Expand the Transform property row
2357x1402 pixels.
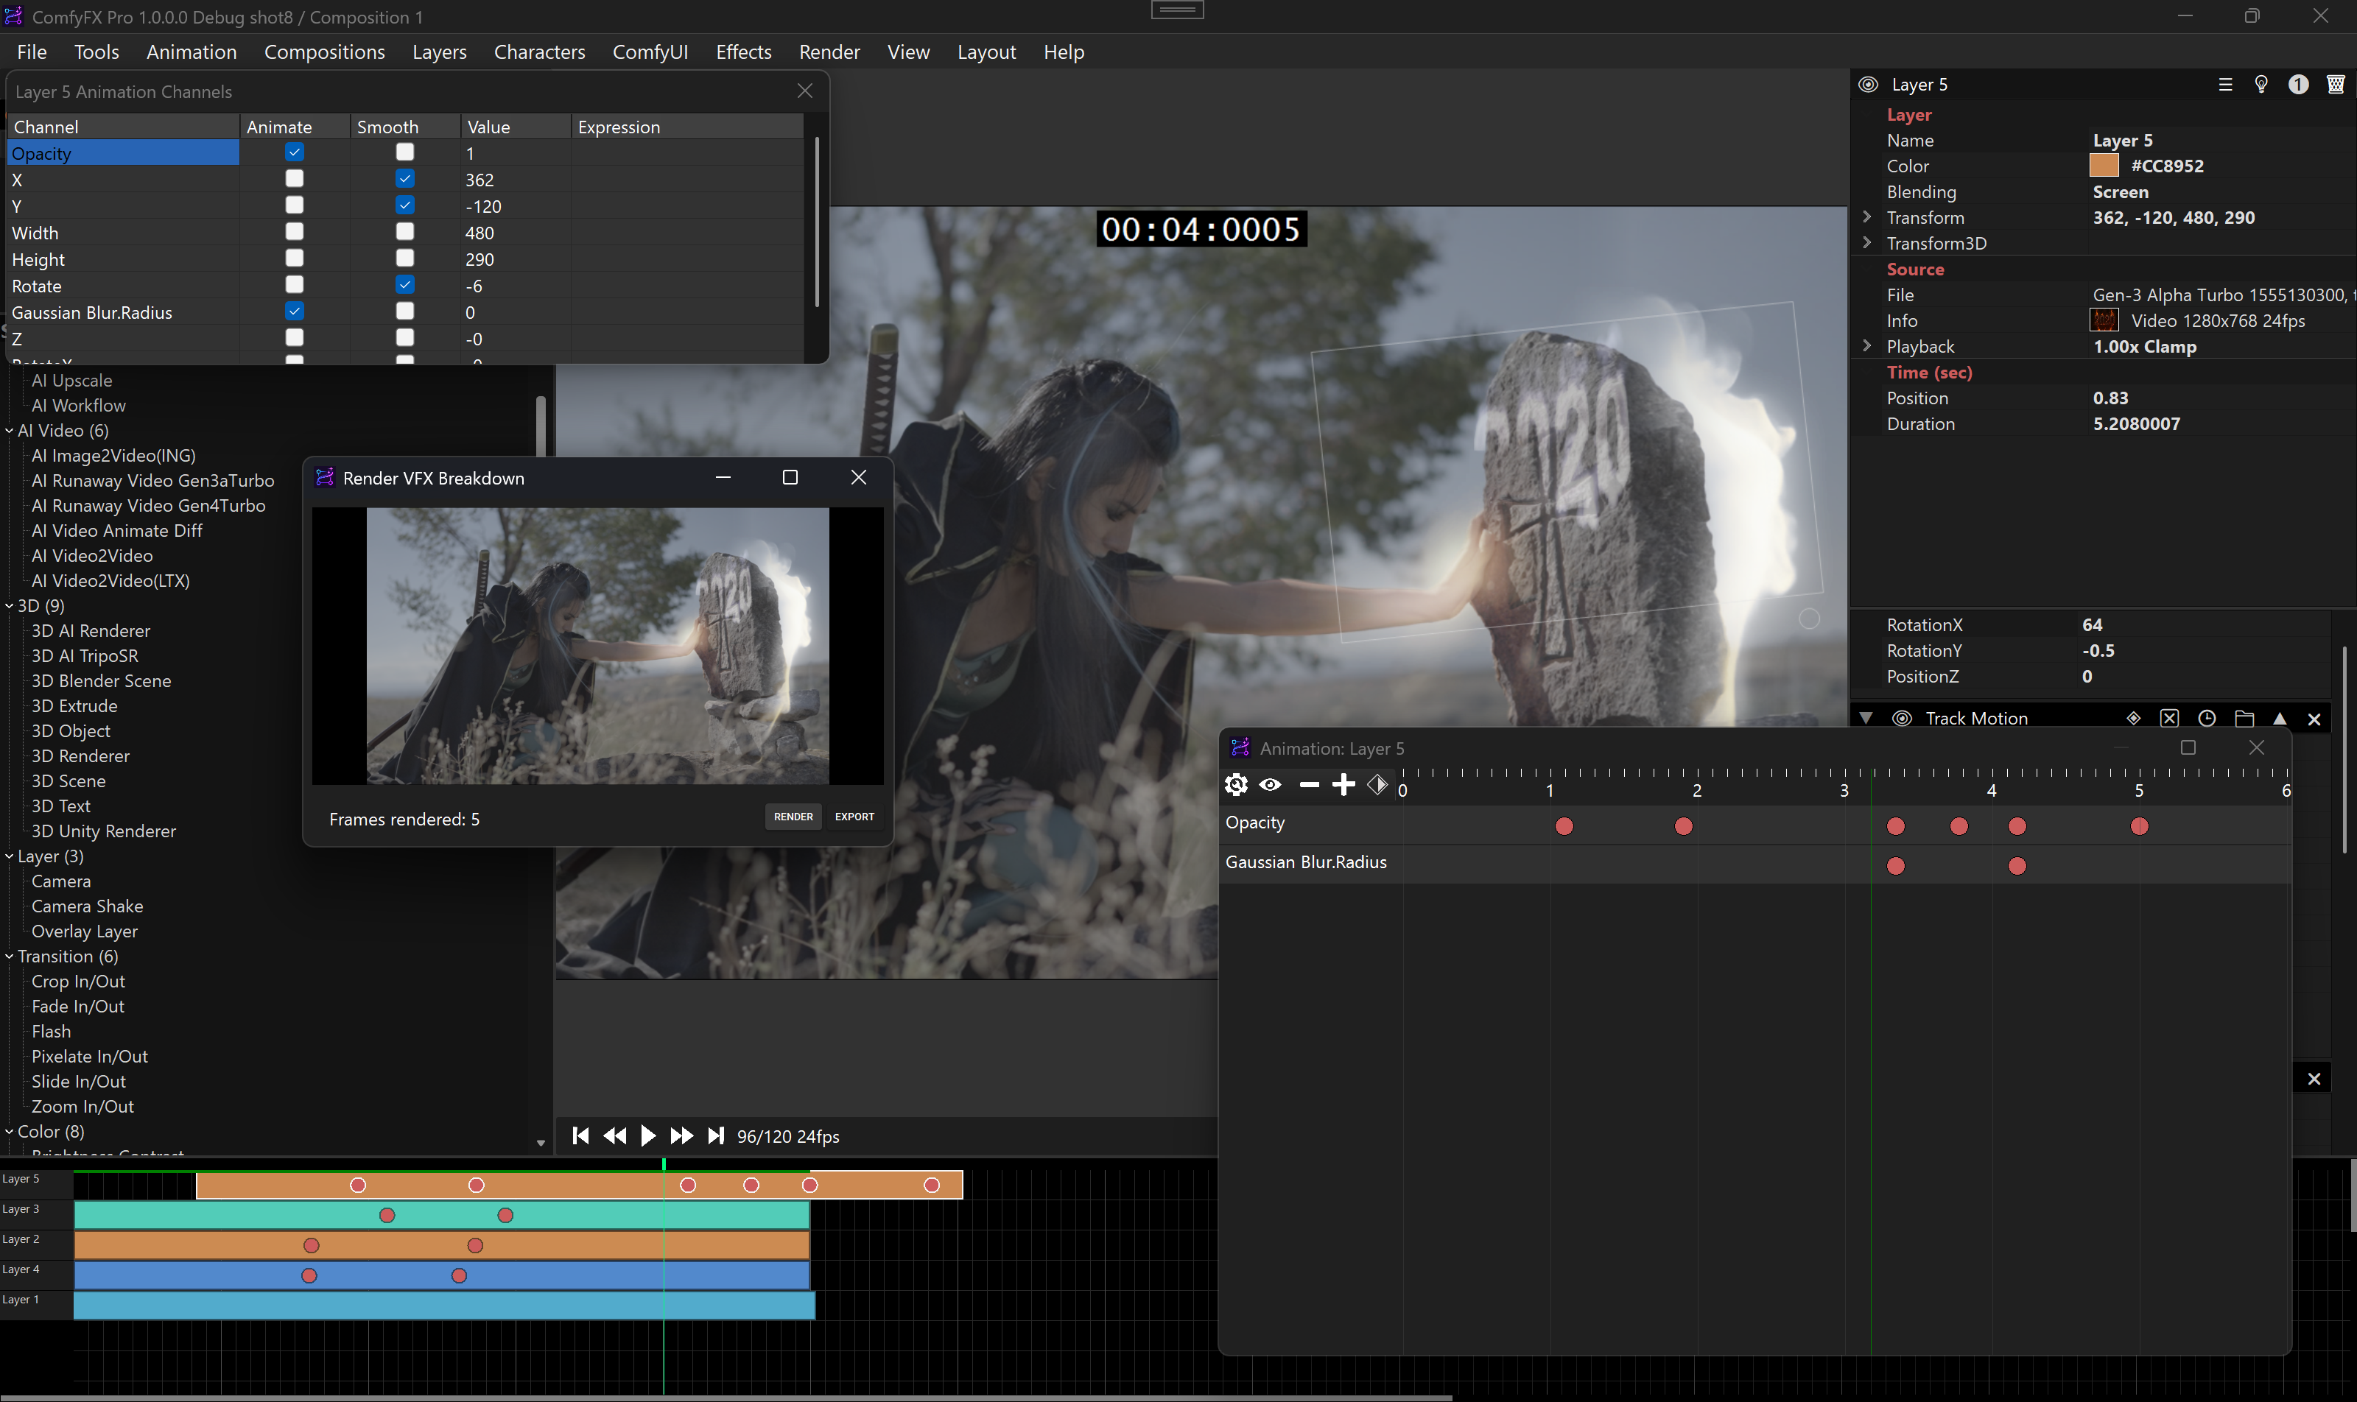[1866, 217]
